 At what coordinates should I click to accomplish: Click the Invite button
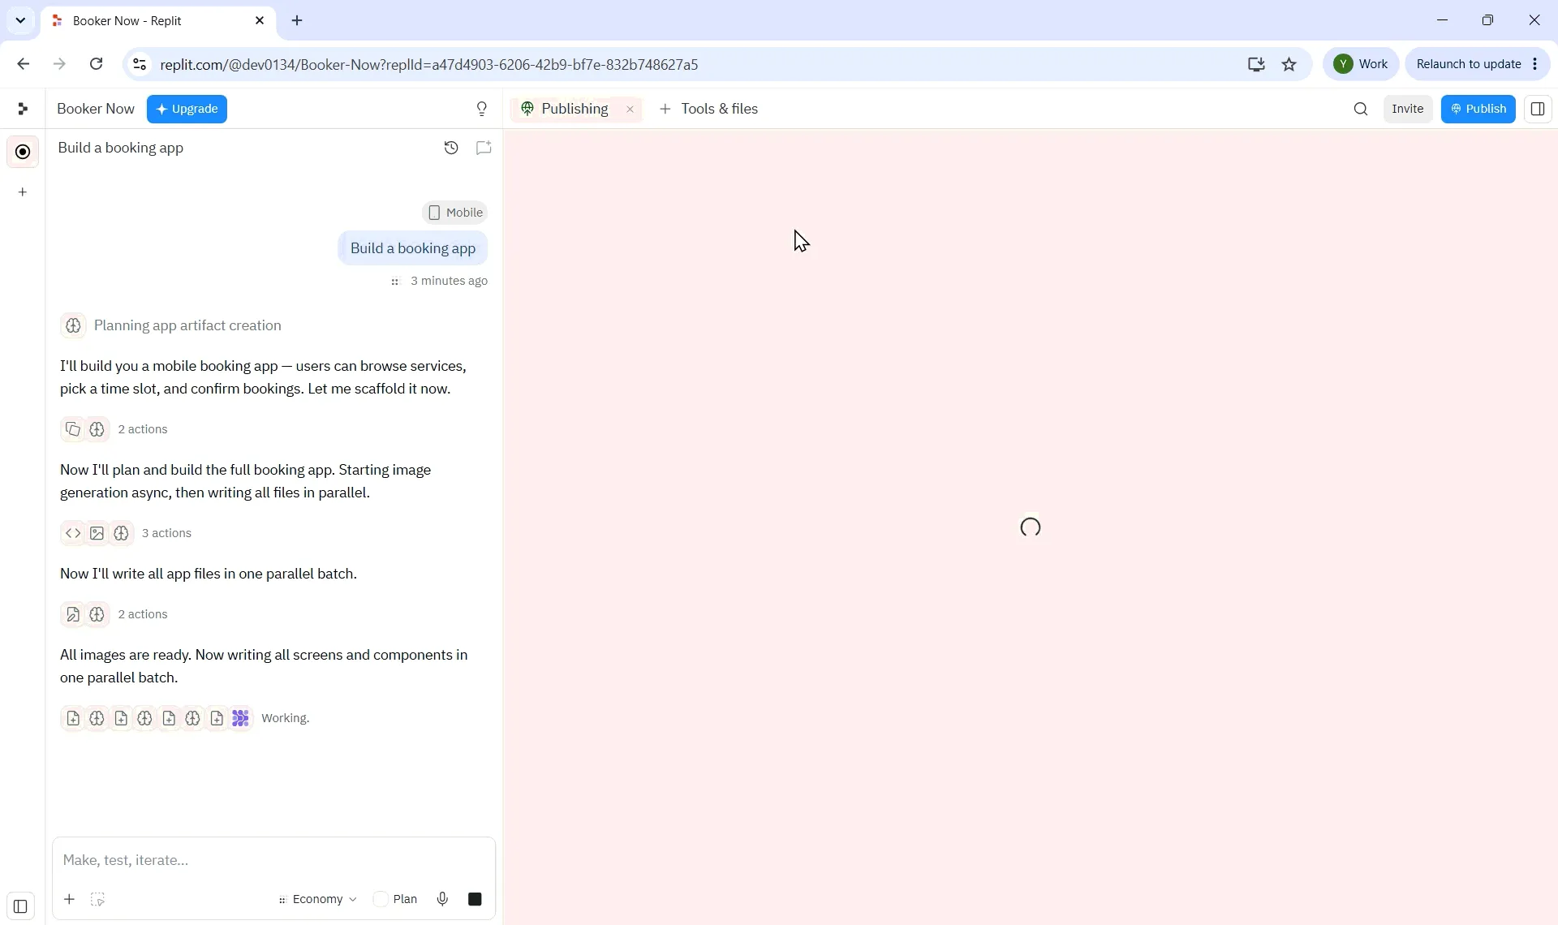tap(1407, 109)
